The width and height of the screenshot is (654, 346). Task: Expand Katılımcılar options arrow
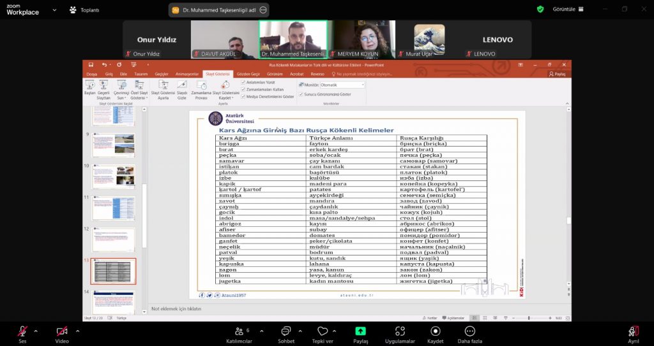click(261, 331)
